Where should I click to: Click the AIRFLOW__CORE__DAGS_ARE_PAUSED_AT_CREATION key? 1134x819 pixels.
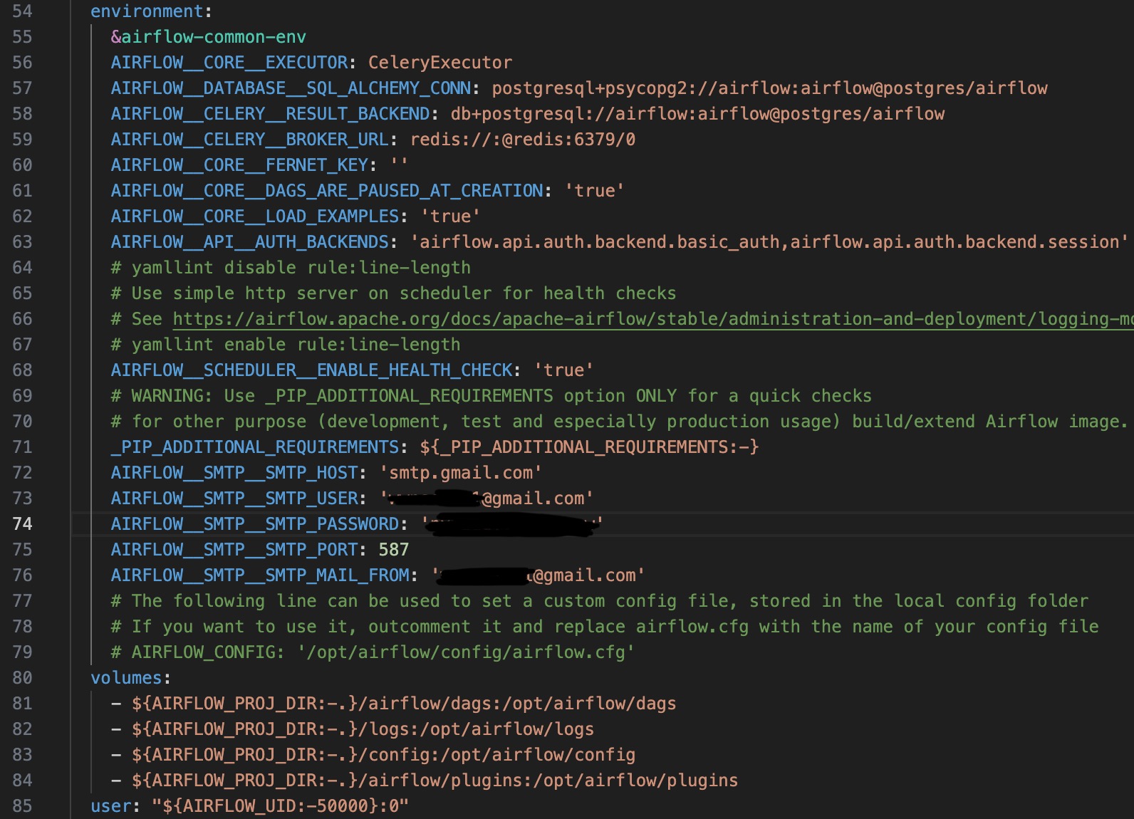[327, 191]
